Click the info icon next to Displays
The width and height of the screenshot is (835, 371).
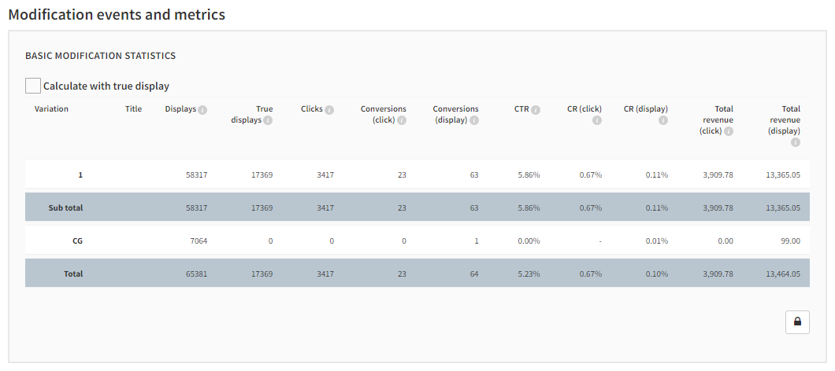click(x=202, y=110)
